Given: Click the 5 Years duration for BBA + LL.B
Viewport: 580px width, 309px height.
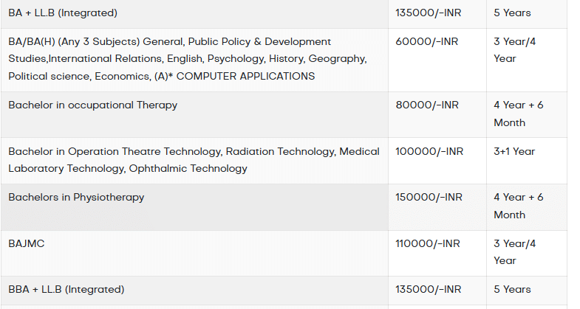Looking at the screenshot, I should [x=512, y=290].
